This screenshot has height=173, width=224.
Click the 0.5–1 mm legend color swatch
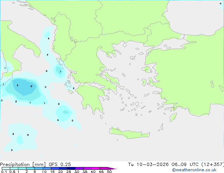[14, 168]
